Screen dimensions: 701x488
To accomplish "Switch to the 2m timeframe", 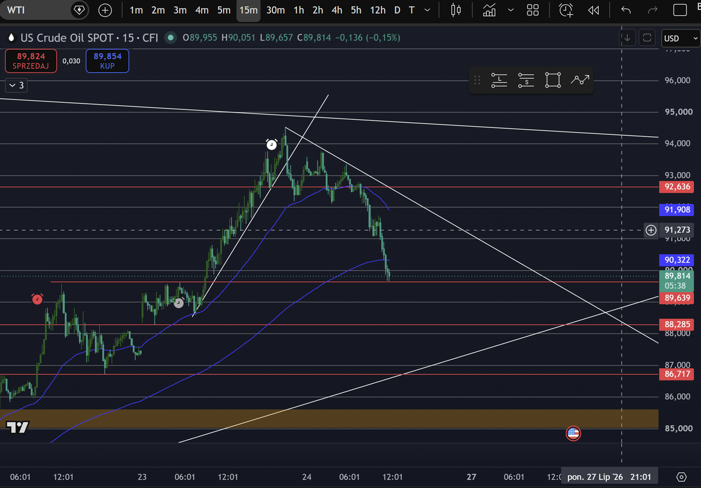I will [x=158, y=10].
